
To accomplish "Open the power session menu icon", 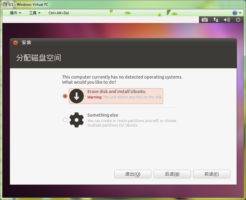I will tap(238, 20).
